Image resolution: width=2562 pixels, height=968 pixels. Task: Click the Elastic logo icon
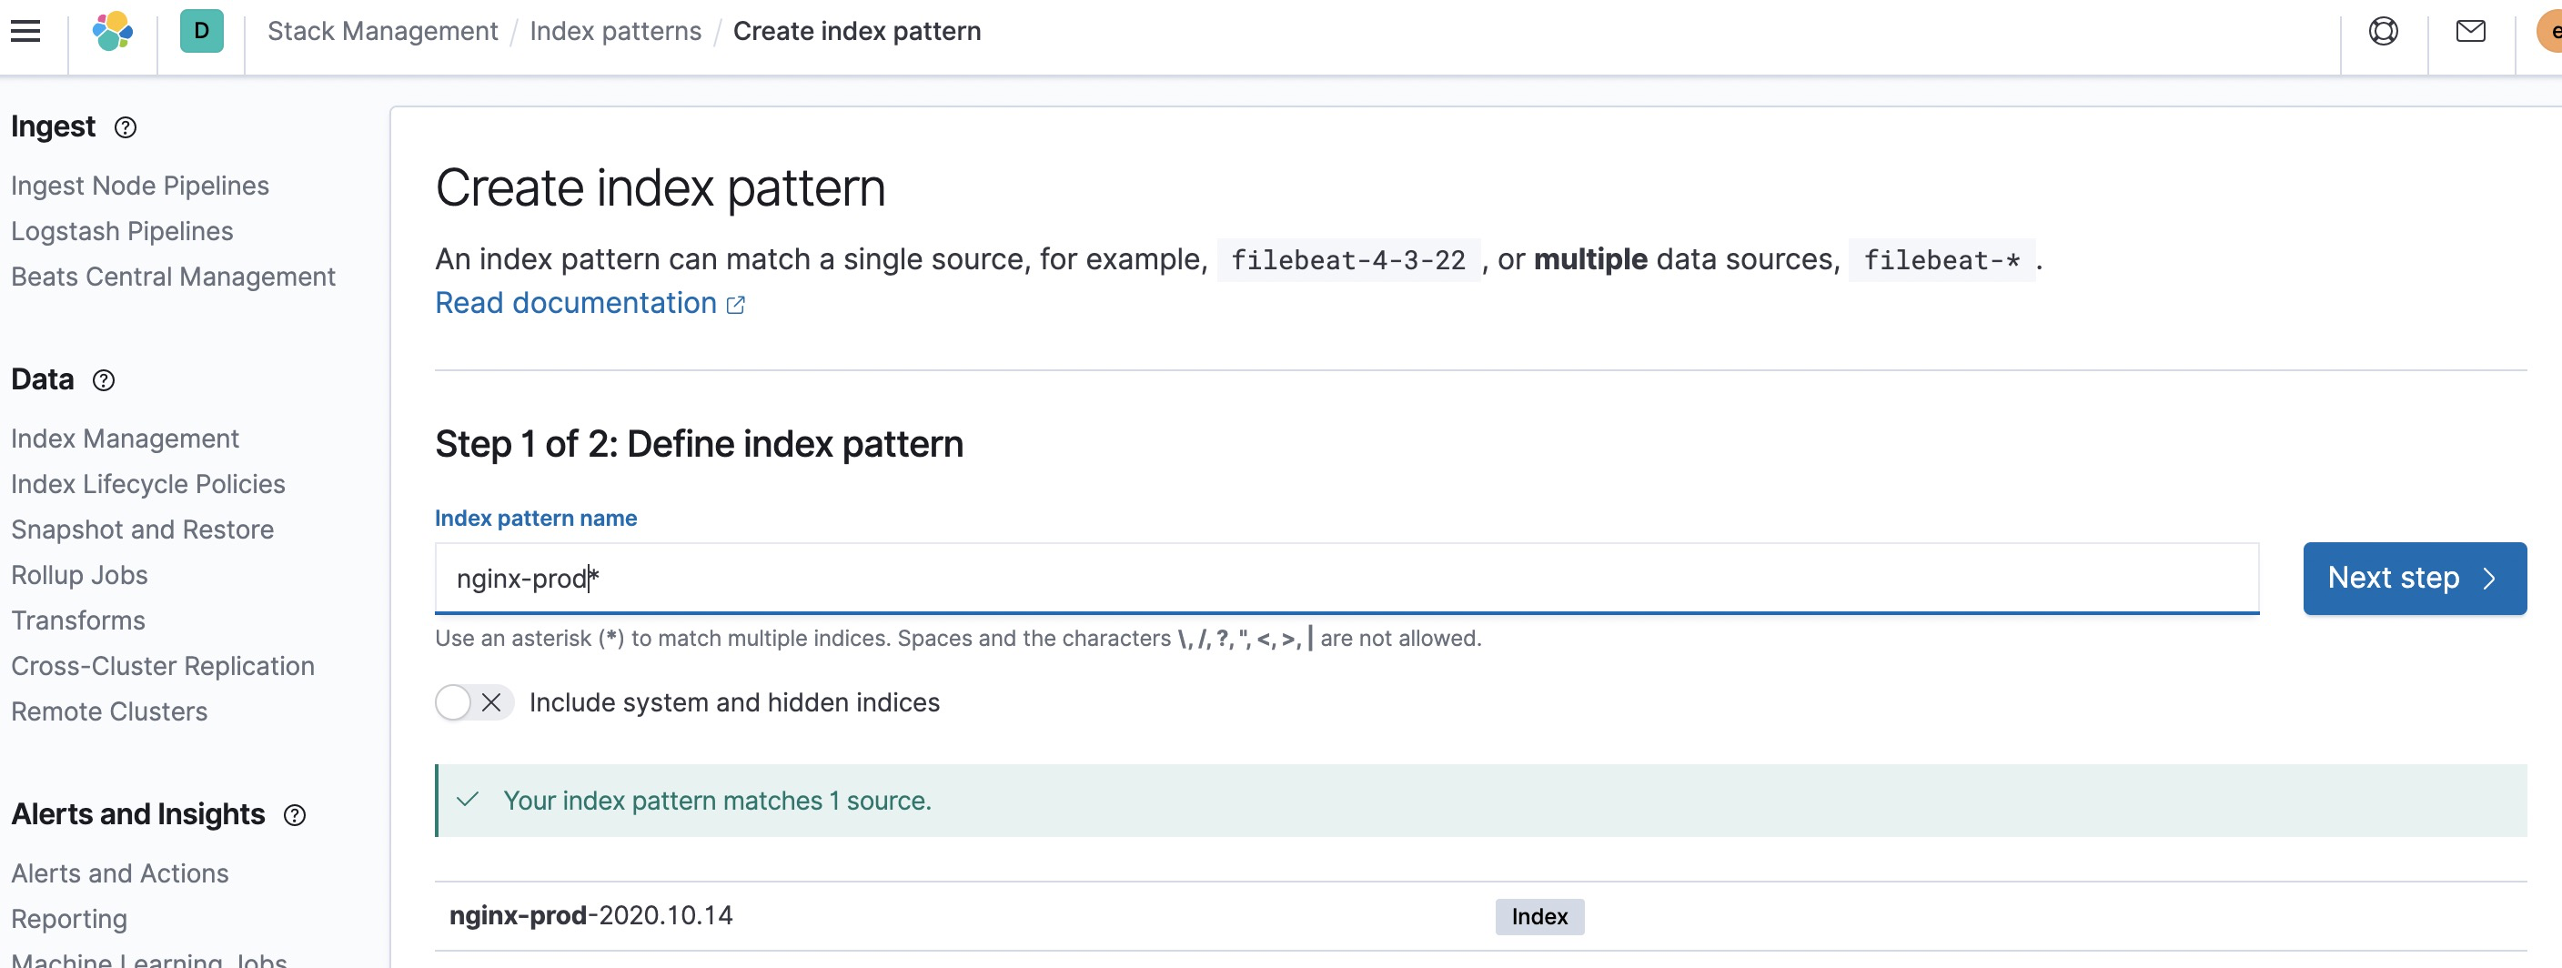[113, 32]
